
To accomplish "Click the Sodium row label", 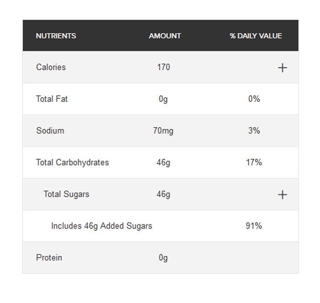I will click(50, 131).
